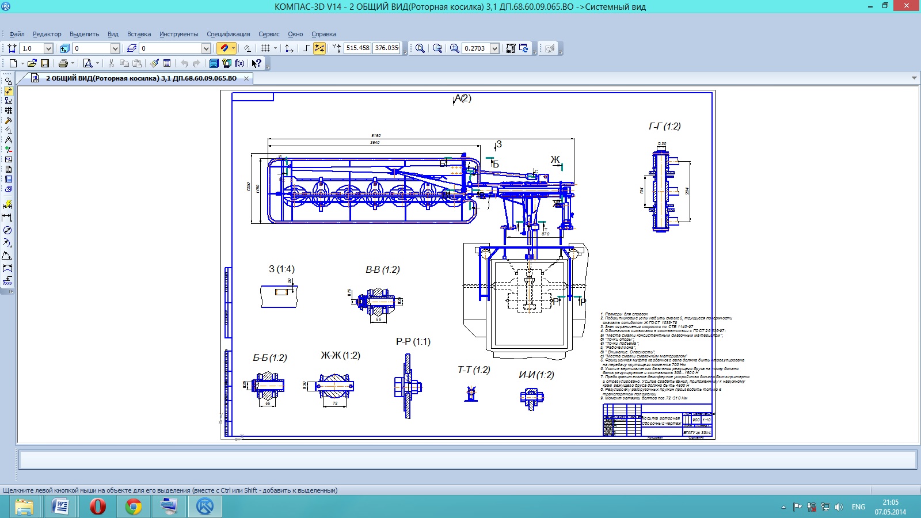Click the What's This help cursor icon
921x518 pixels.
tap(256, 63)
